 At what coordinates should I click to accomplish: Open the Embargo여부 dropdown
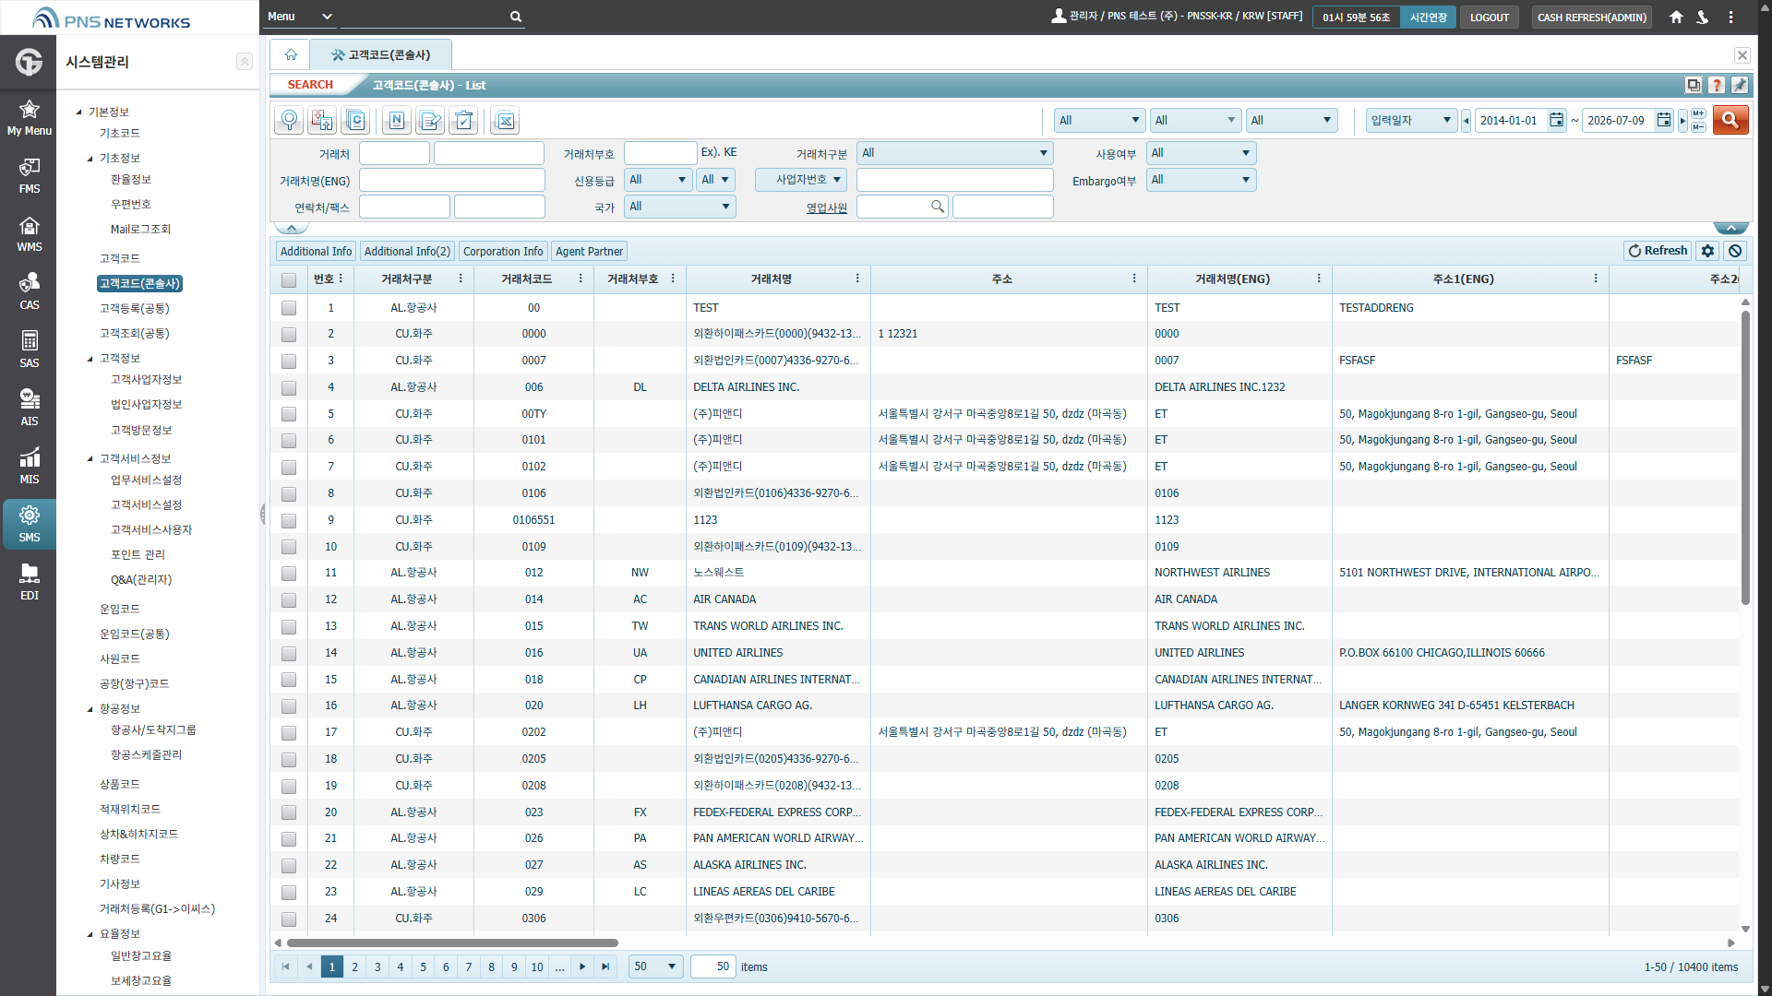pos(1201,180)
